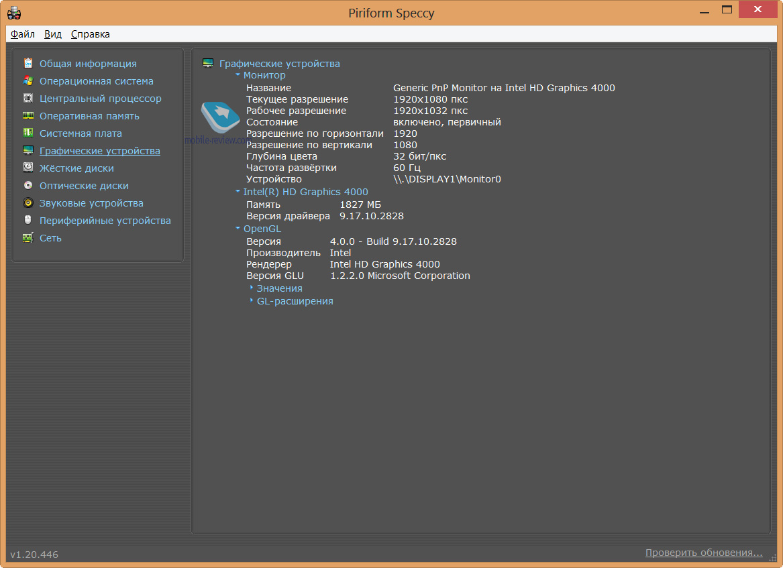Open the Справка menu
This screenshot has width=783, height=568.
pyautogui.click(x=91, y=34)
